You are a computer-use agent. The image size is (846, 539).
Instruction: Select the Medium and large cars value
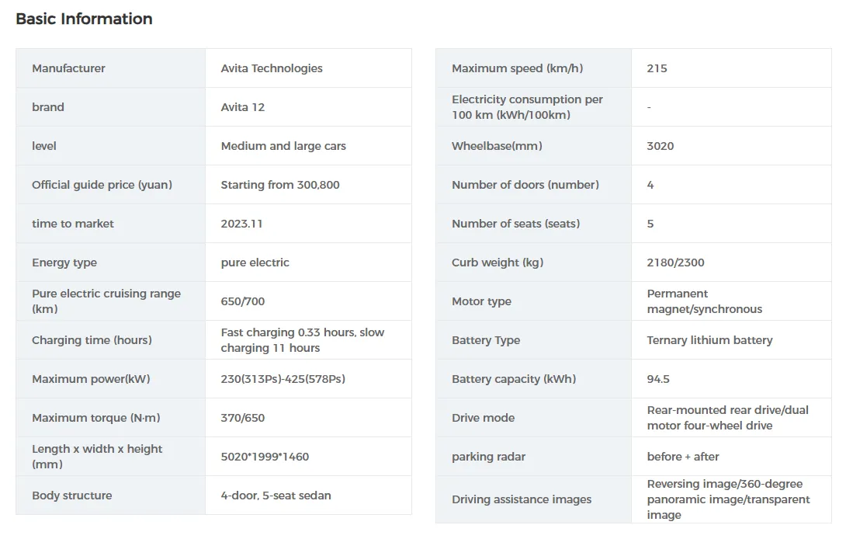283,146
